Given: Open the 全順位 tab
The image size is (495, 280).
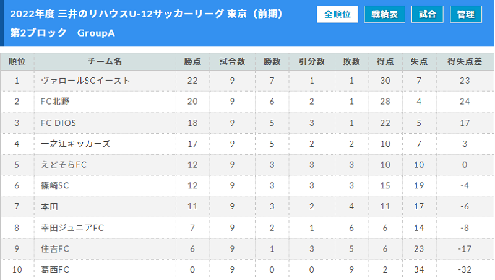Looking at the screenshot, I should [337, 14].
